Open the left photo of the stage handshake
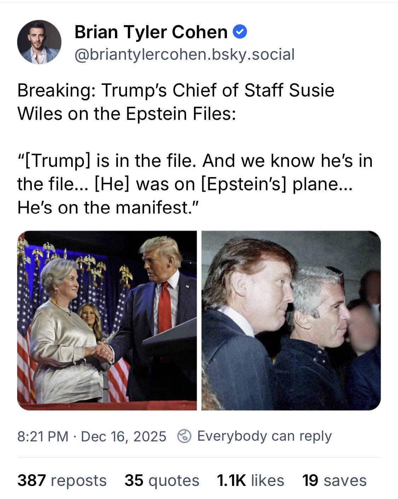The height and width of the screenshot is (499, 398). click(107, 320)
